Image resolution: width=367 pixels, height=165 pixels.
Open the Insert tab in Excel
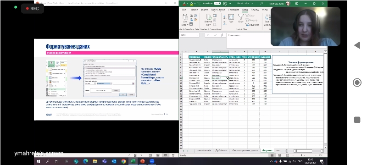pos(204,10)
